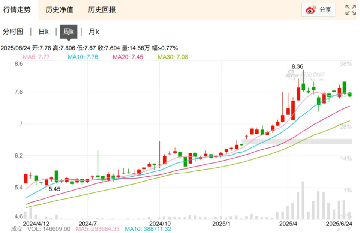Click the 2025/4 date axis label
360x233 pixels.
point(288,224)
